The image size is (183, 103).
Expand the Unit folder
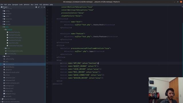4,48
